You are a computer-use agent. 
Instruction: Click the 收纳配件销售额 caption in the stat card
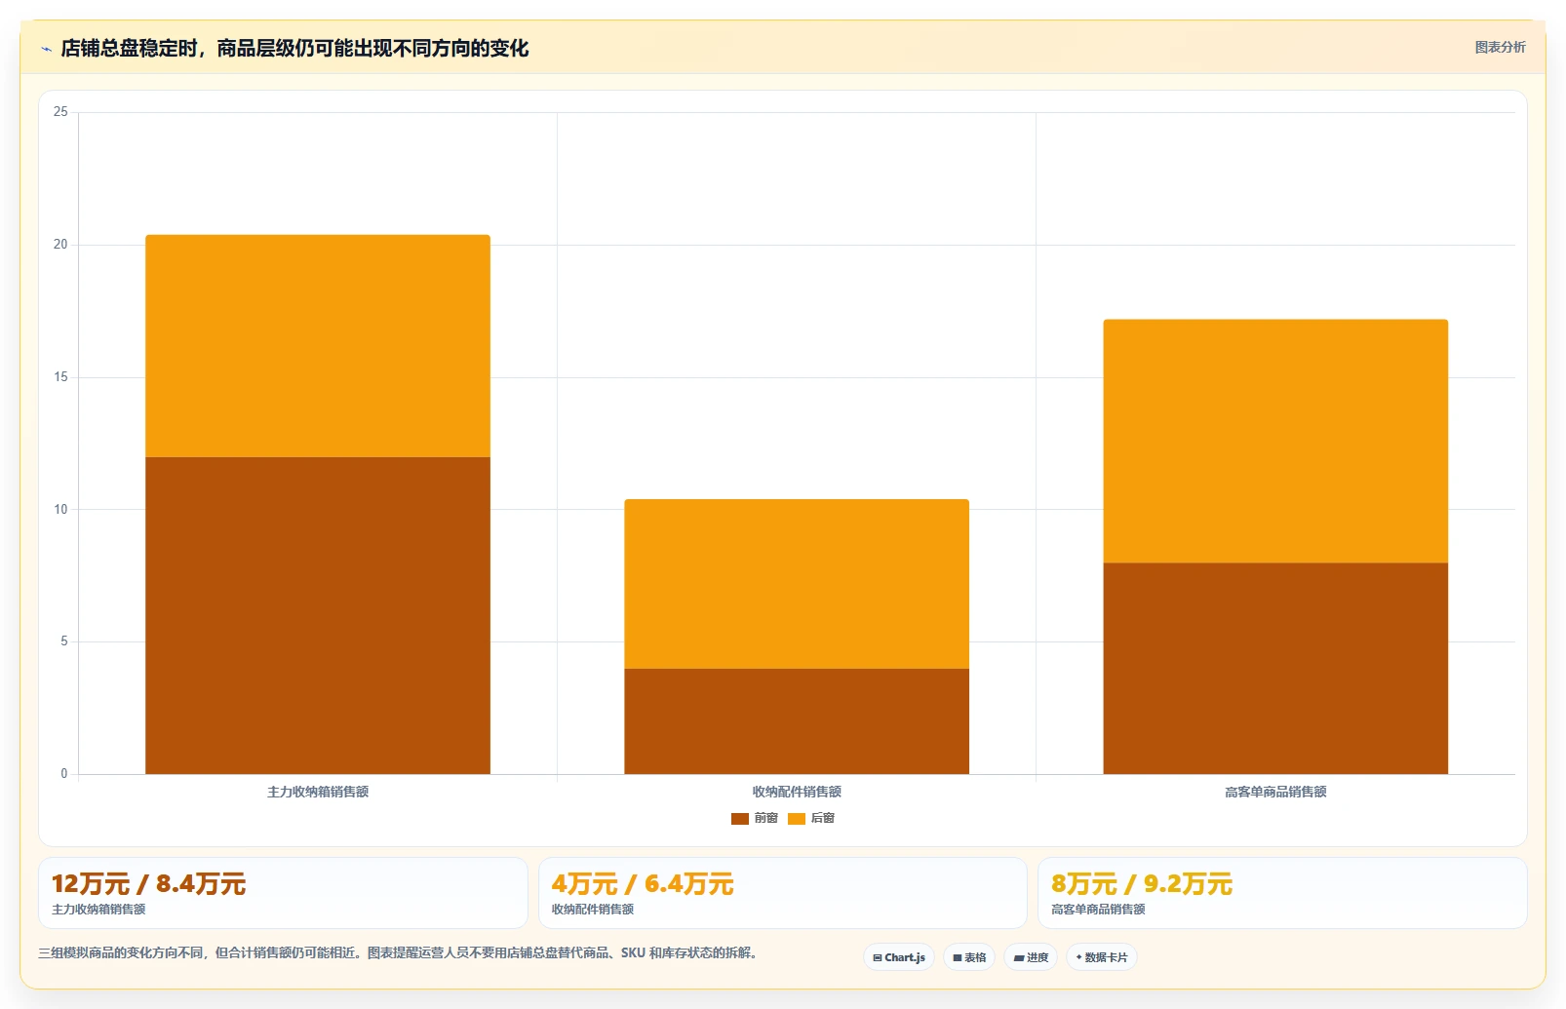point(593,910)
